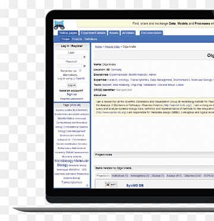
Task: Click the Bioinformatician discipline link
Action: pyautogui.click(x=138, y=74)
